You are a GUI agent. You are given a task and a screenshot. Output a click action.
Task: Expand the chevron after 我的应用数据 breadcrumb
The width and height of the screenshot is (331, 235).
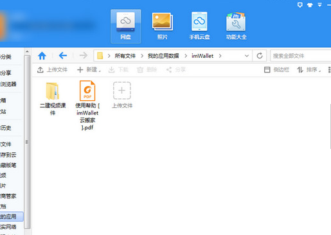(186, 56)
